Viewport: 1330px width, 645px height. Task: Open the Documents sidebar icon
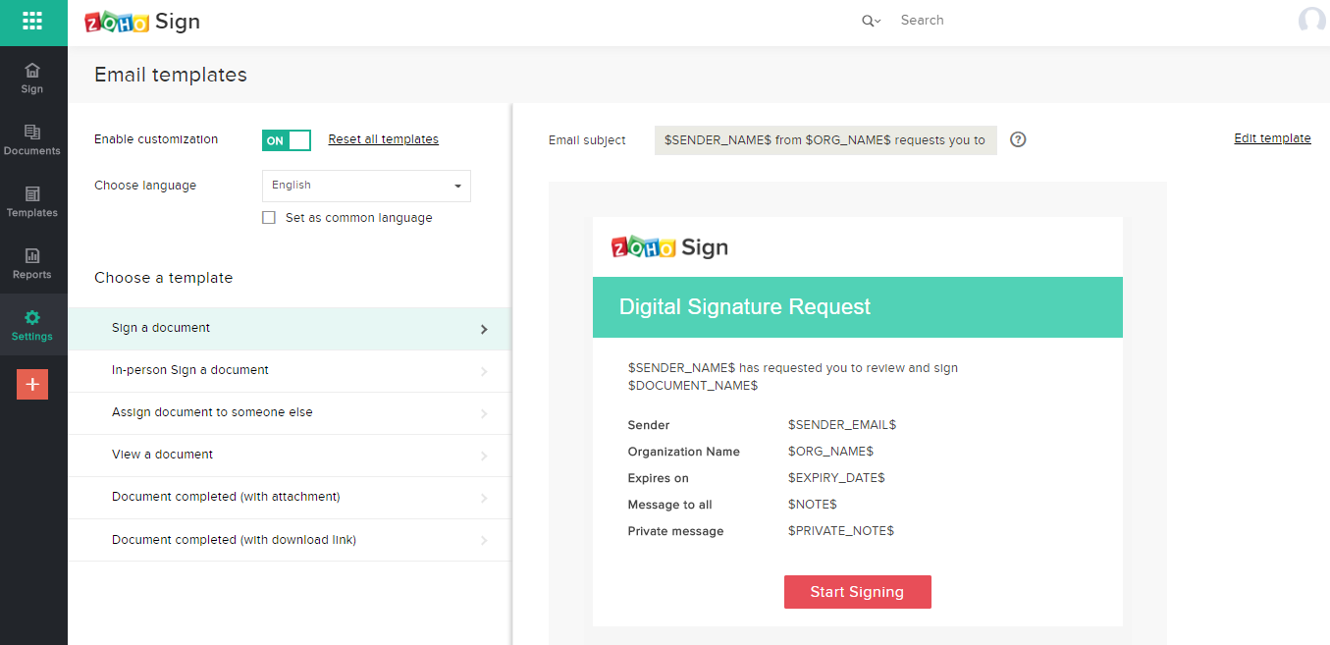point(32,133)
